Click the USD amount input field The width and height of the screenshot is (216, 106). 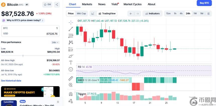tap(31, 34)
